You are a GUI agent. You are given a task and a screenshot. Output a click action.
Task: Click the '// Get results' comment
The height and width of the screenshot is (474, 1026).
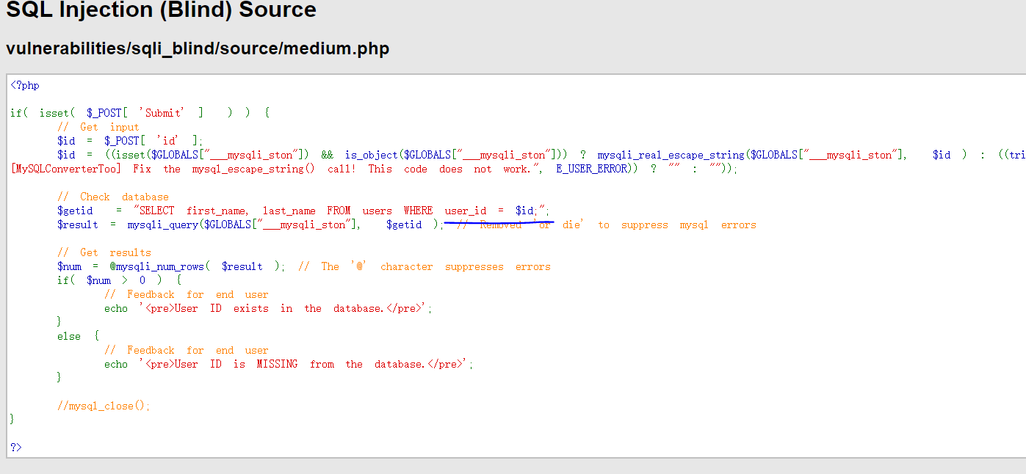pyautogui.click(x=104, y=252)
